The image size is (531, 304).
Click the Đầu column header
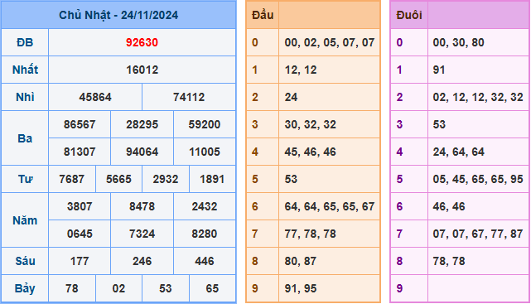[x=263, y=15]
